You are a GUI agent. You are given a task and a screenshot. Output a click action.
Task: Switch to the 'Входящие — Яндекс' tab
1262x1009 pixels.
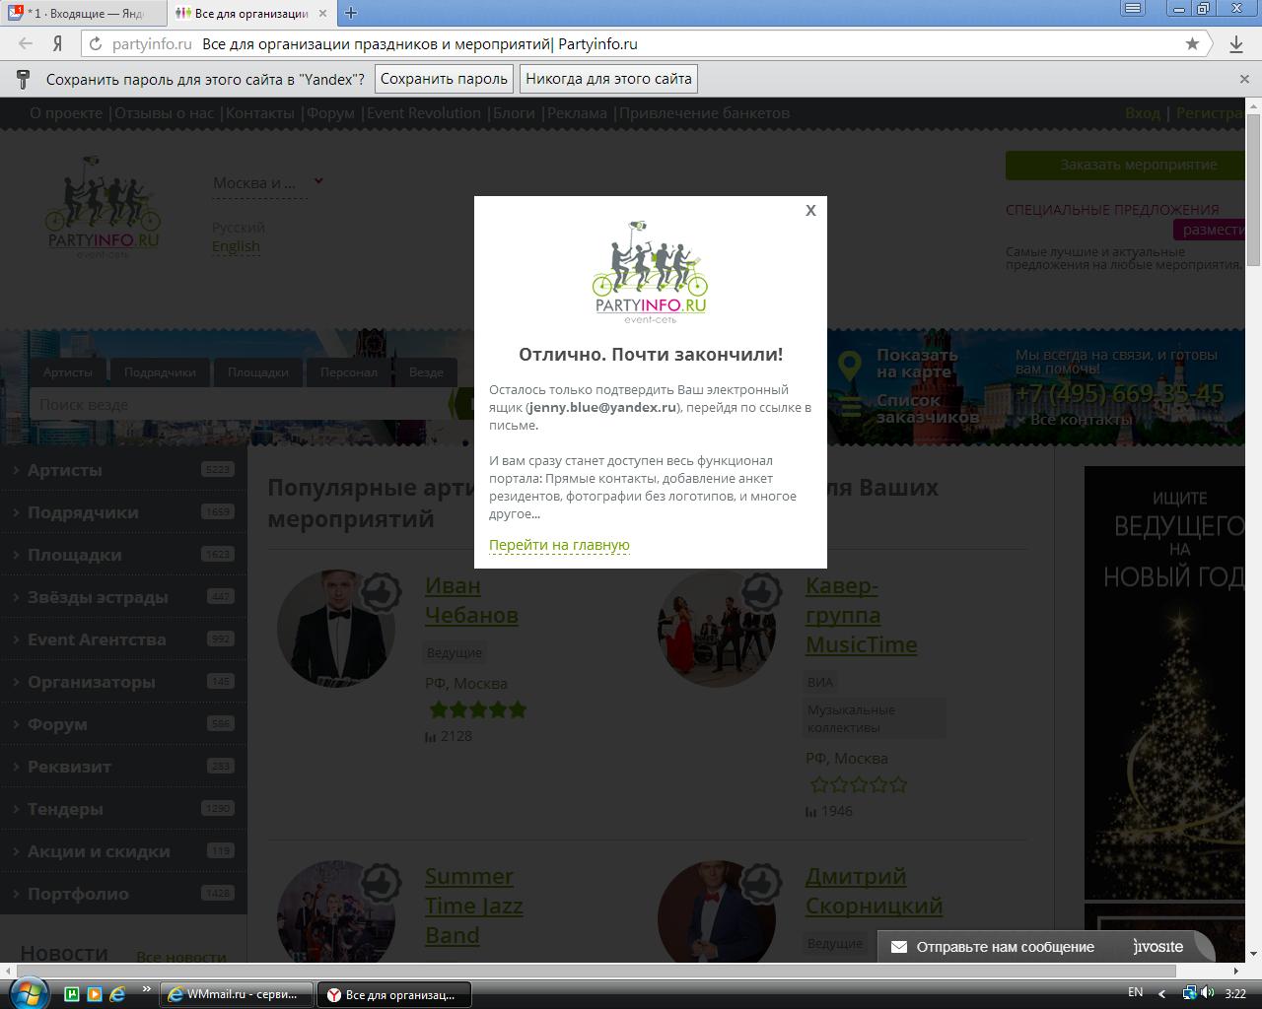click(85, 14)
